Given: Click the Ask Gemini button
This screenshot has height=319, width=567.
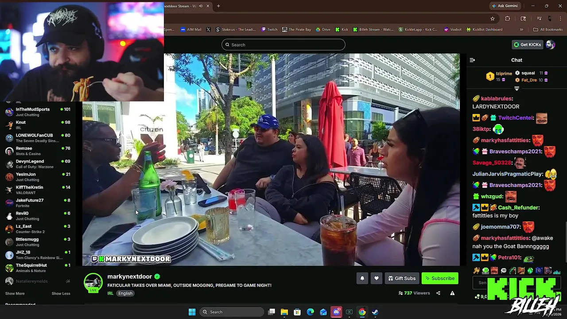Looking at the screenshot, I should point(505,6).
